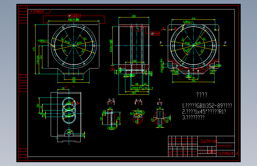Click the "410" dimension above the right view
This screenshot has width=257, height=166.
pos(193,18)
